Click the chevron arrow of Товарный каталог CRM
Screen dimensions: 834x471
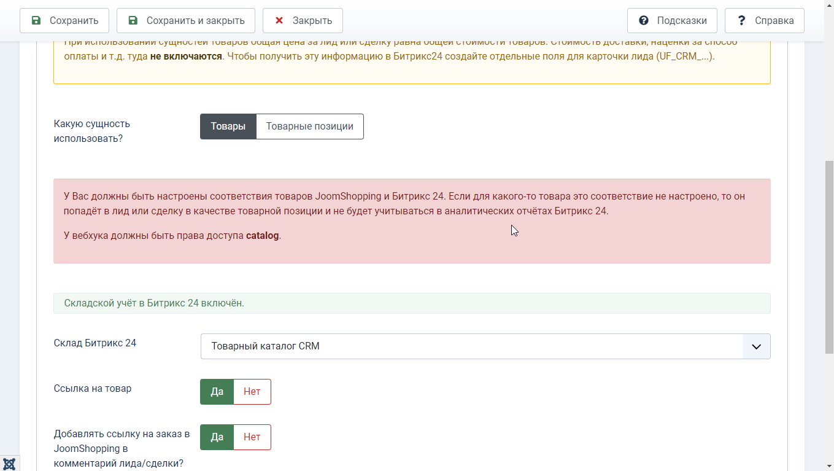[757, 346]
